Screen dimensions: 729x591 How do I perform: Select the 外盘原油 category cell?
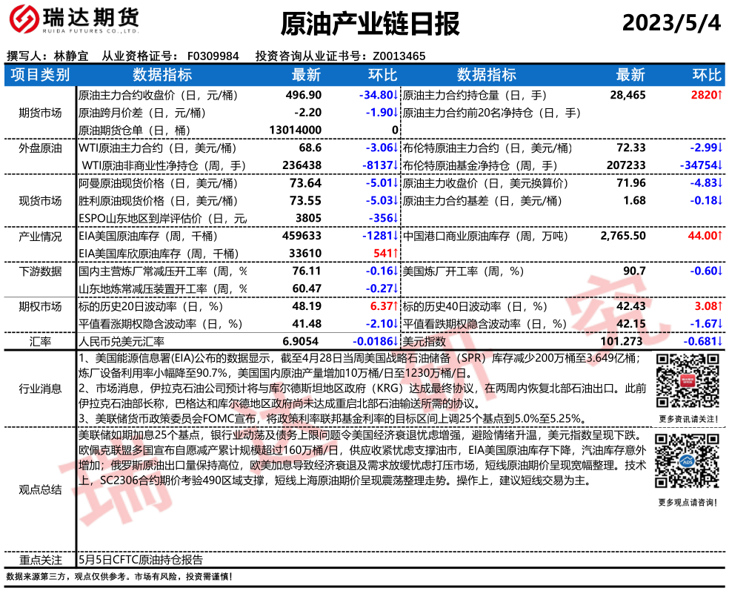(40, 148)
